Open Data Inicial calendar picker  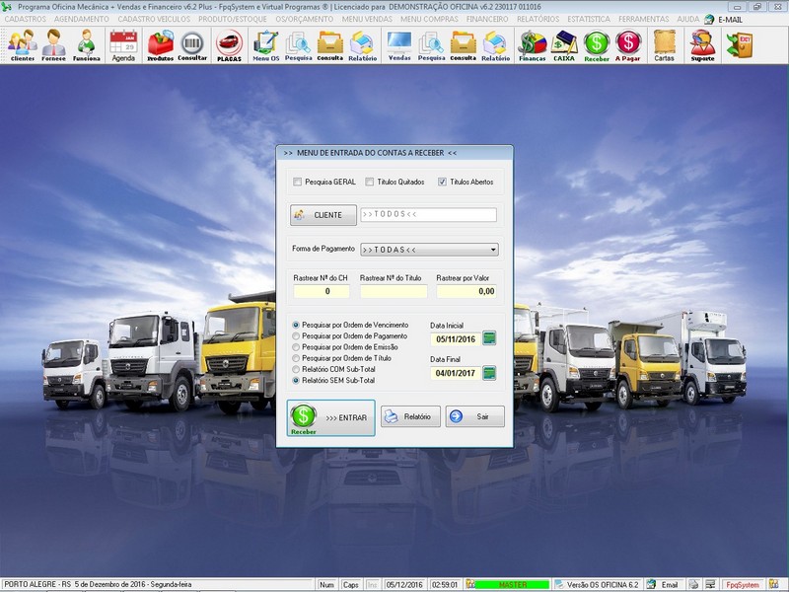[x=489, y=338]
